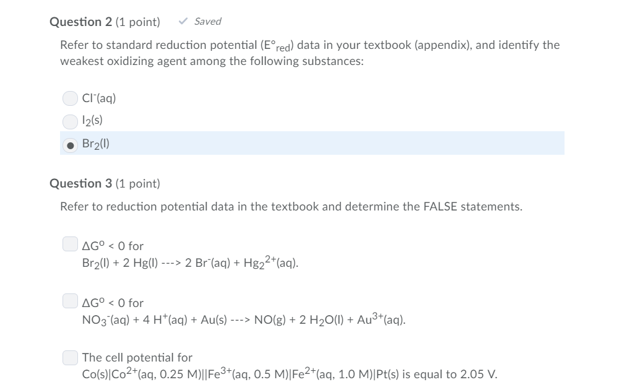Screen dimensions: 632x390
Task: Select the Cl⁻(aq) radio button
Action: 70,98
